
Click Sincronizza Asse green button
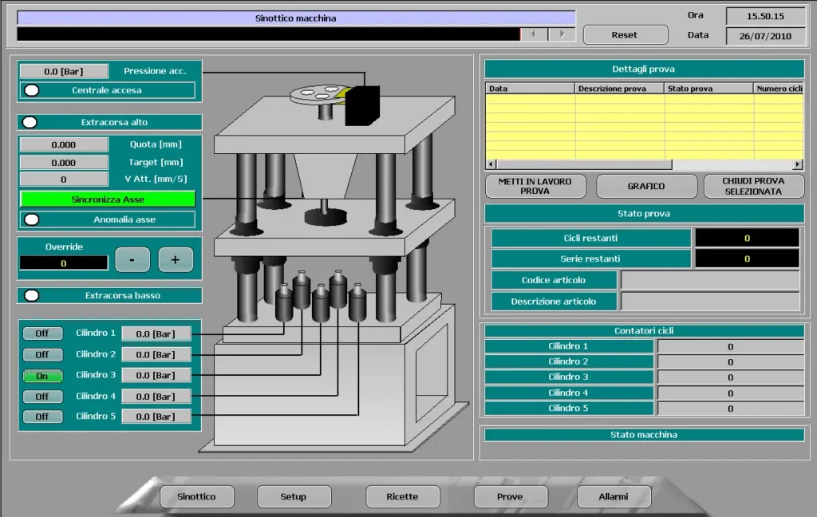108,199
